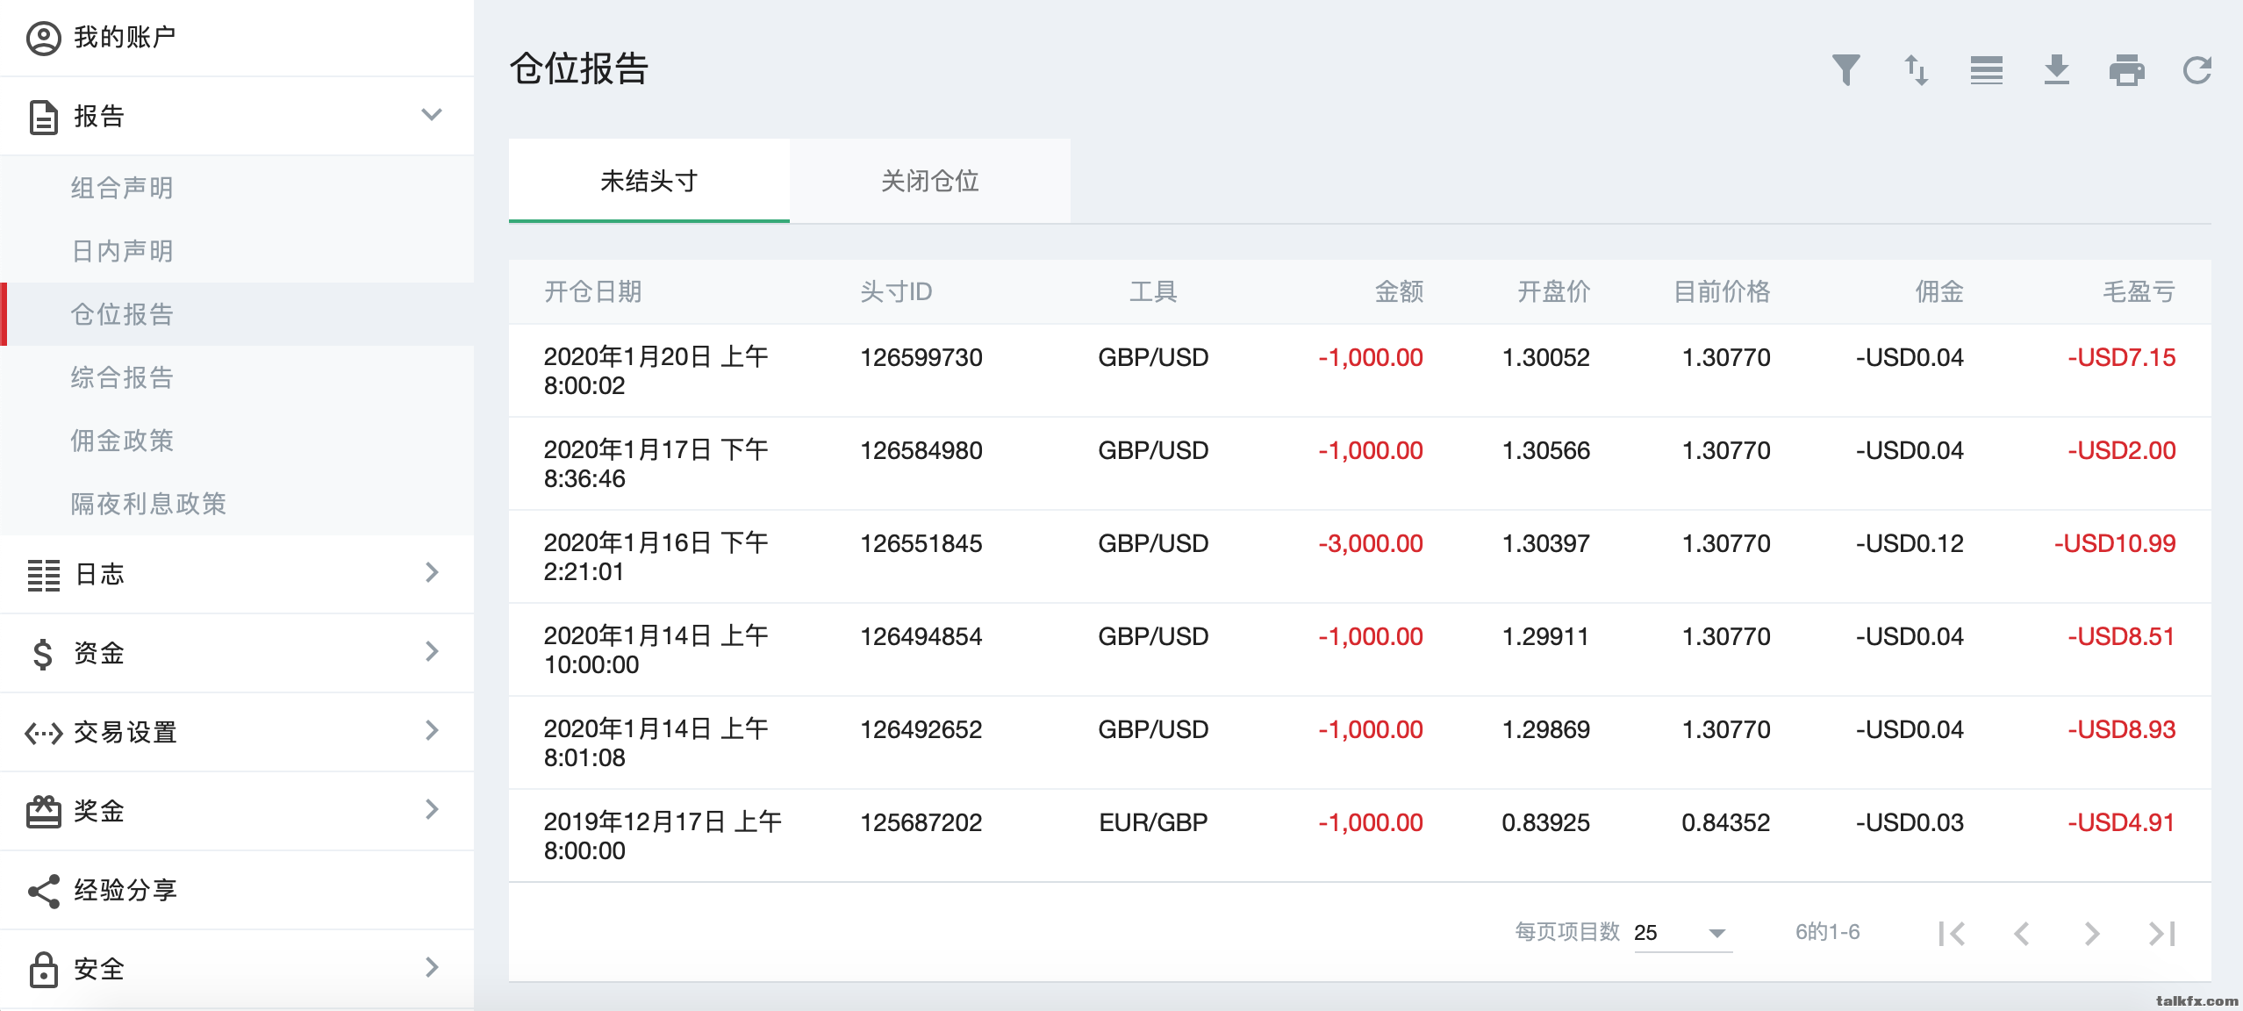Screen dimensions: 2243x1011
Task: Sort by 毛盈亏 column header
Action: 2139,291
